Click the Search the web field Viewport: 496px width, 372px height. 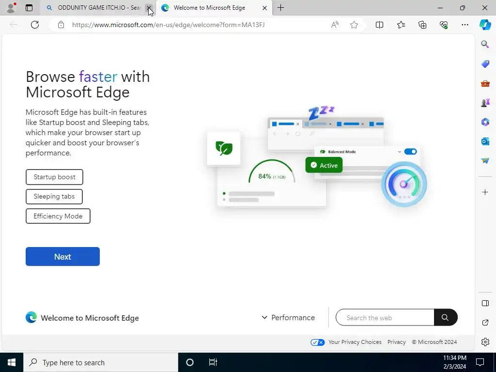pyautogui.click(x=385, y=318)
